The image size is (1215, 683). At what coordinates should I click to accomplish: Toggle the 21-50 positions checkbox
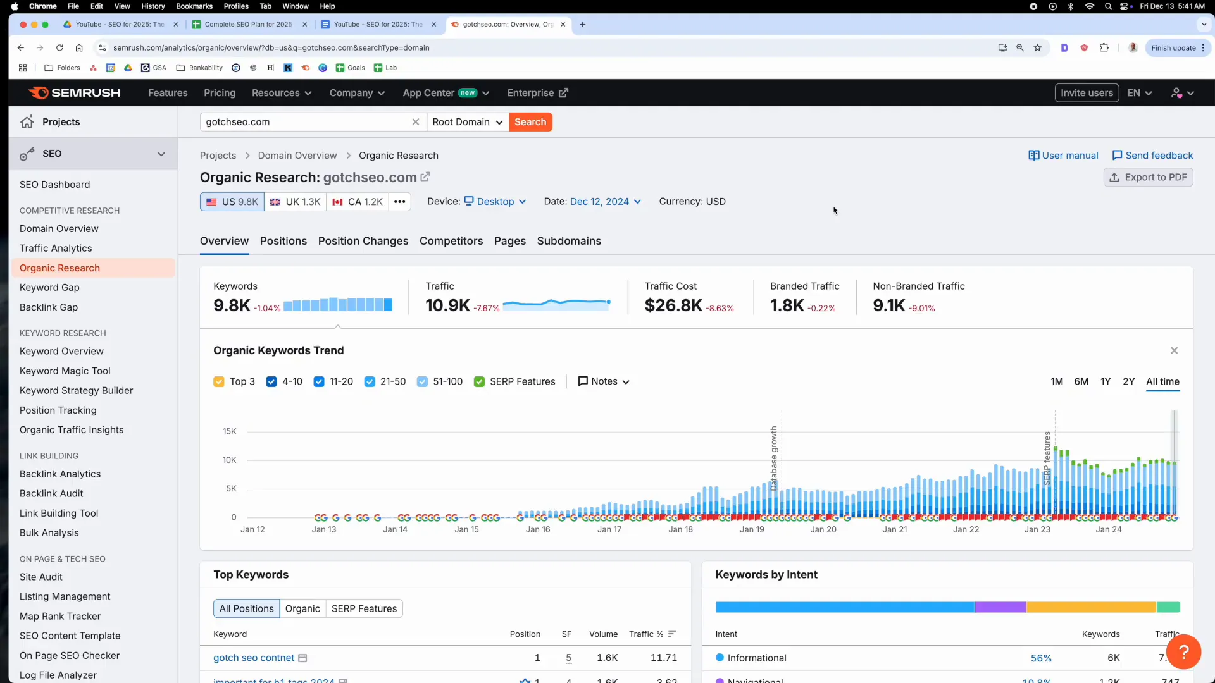(370, 382)
